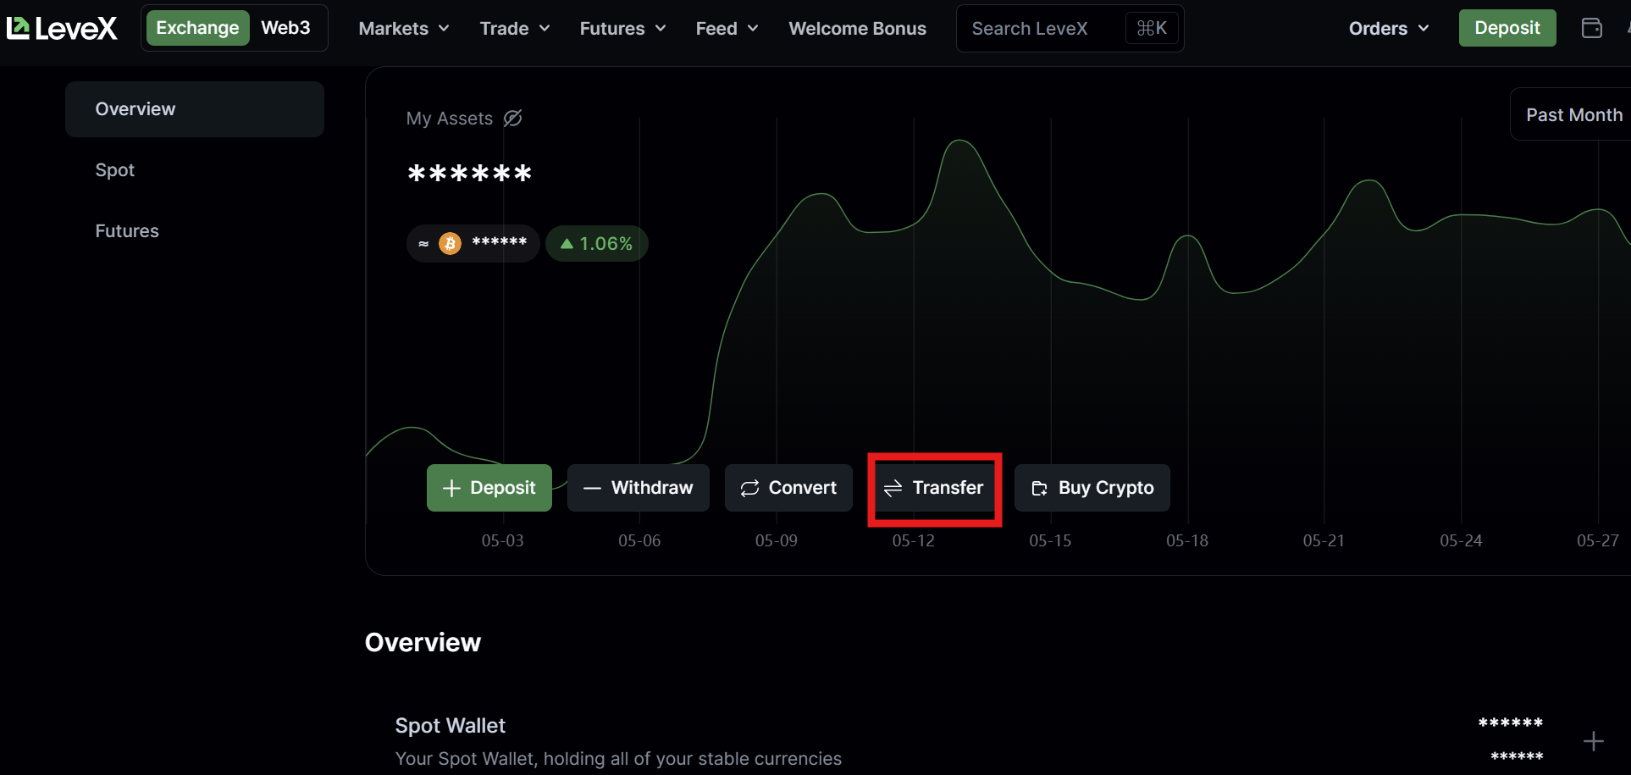The height and width of the screenshot is (775, 1631).
Task: Click the hidden BTC balance pill
Action: click(473, 244)
